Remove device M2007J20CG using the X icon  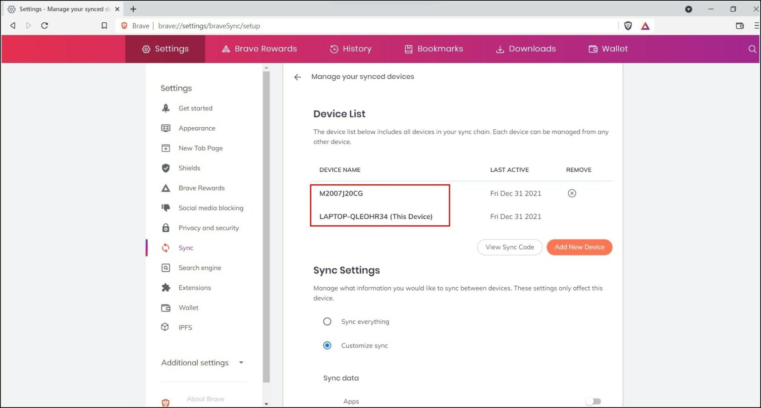pyautogui.click(x=572, y=193)
